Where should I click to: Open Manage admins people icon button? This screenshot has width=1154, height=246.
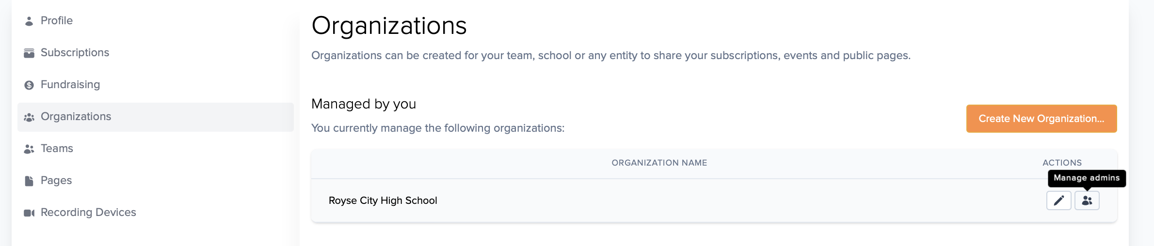tap(1087, 200)
